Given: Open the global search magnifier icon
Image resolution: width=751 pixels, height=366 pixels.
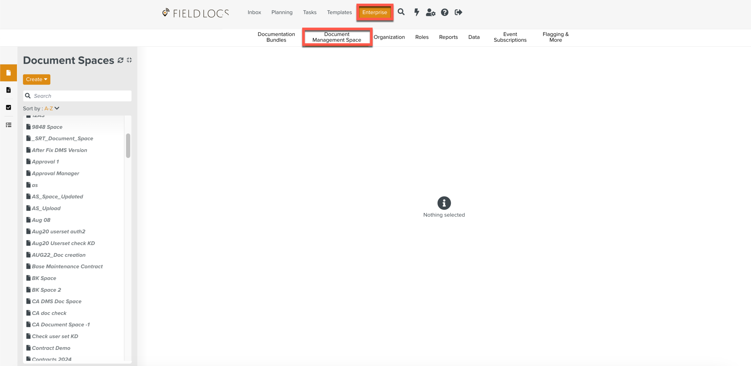Looking at the screenshot, I should [x=401, y=12].
